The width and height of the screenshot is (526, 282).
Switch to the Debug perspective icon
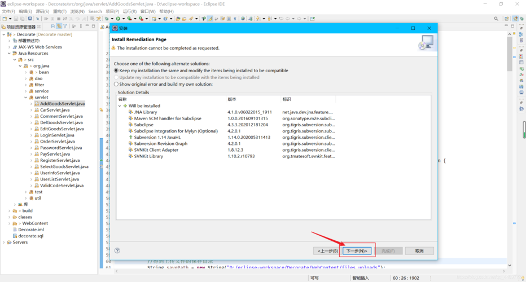pyautogui.click(x=522, y=19)
